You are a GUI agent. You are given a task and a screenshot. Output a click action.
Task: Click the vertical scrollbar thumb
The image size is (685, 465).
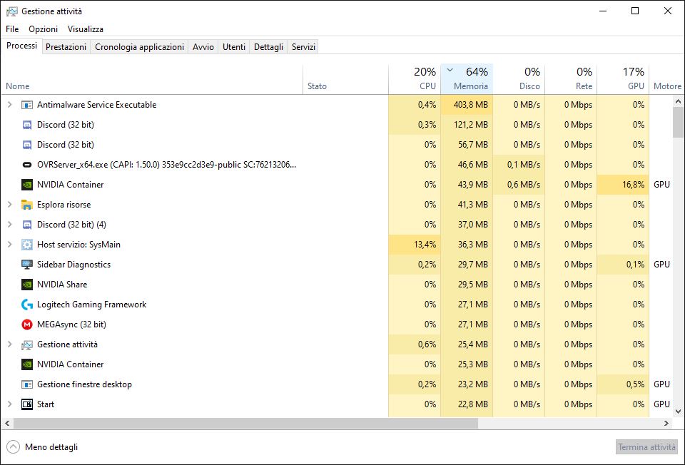click(x=678, y=122)
